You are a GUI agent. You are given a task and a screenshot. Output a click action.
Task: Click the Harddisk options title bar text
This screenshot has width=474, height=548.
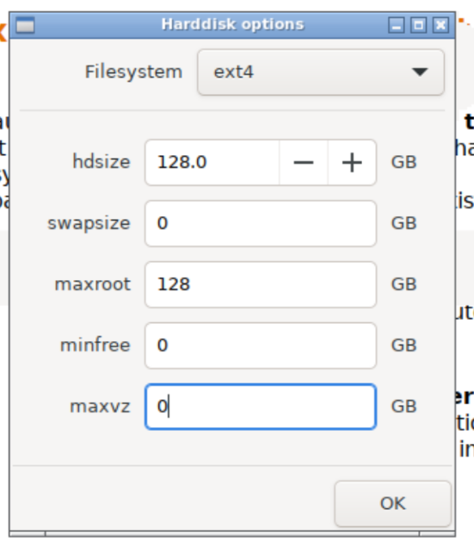click(233, 25)
